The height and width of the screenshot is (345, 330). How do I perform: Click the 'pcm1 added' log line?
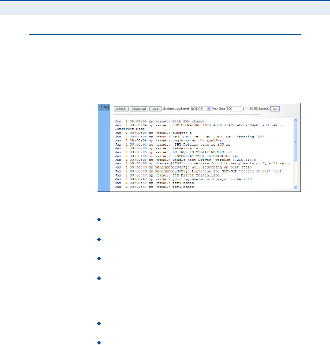[x=154, y=187]
